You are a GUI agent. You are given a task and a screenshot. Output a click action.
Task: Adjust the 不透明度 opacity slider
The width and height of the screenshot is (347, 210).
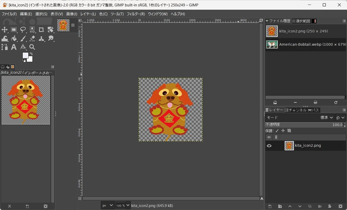[304, 125]
